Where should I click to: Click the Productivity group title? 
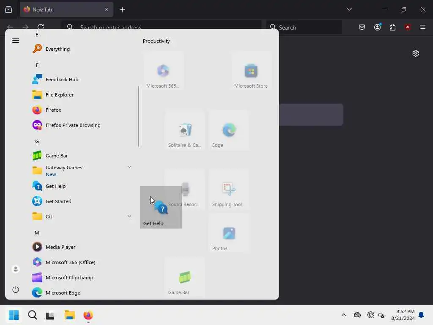click(156, 41)
